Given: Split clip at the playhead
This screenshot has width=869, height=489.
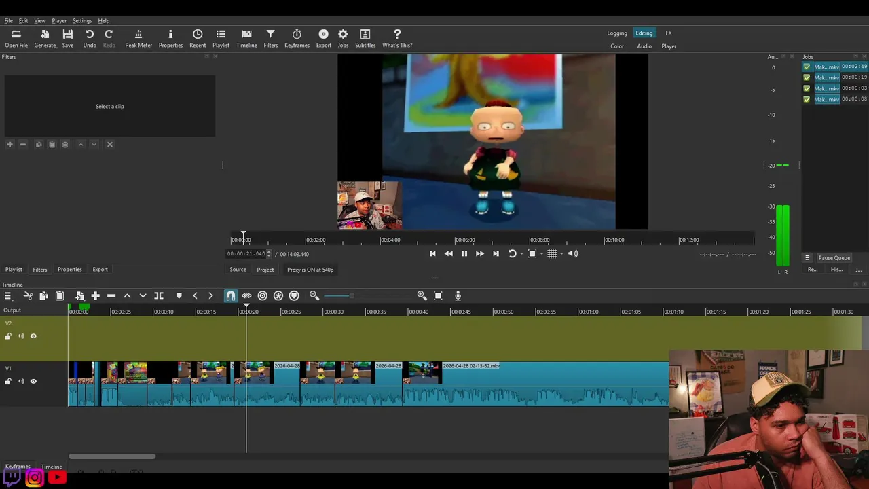Looking at the screenshot, I should (x=159, y=295).
